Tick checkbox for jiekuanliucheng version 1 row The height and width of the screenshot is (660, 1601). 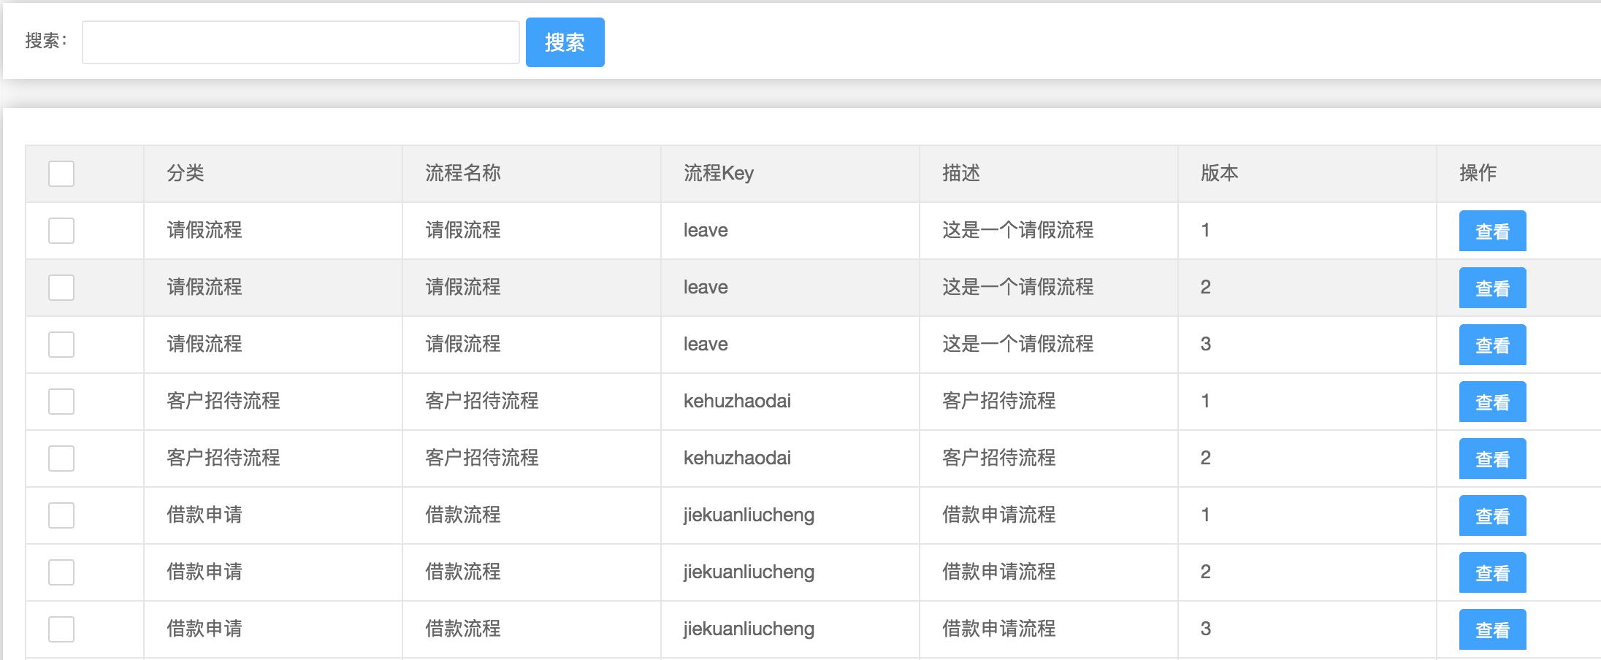61,515
